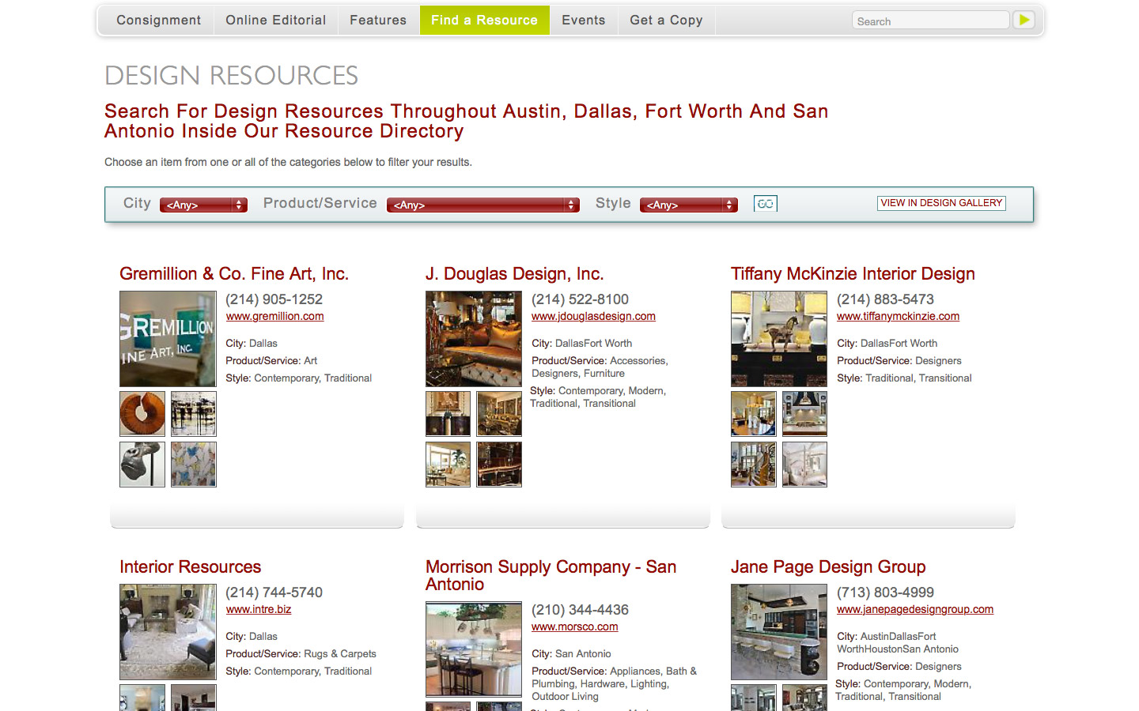
Task: Click Interior Resources main rug photo
Action: click(168, 632)
